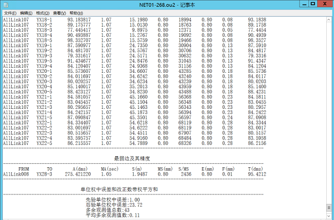
Task: Click the S(m) column header
Action: point(137,169)
